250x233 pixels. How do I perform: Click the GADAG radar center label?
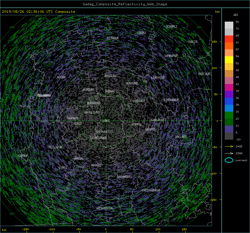106,121
